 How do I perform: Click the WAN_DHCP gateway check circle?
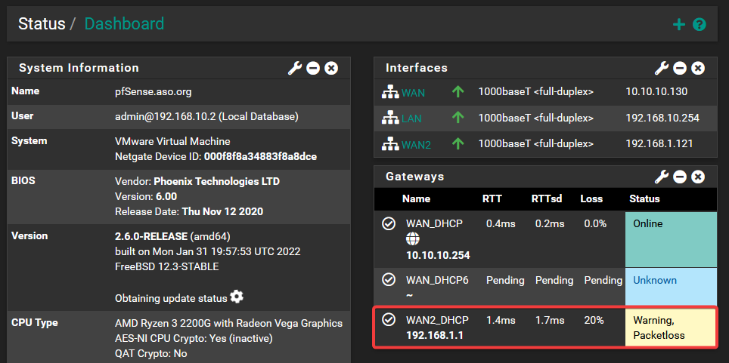[x=389, y=224]
